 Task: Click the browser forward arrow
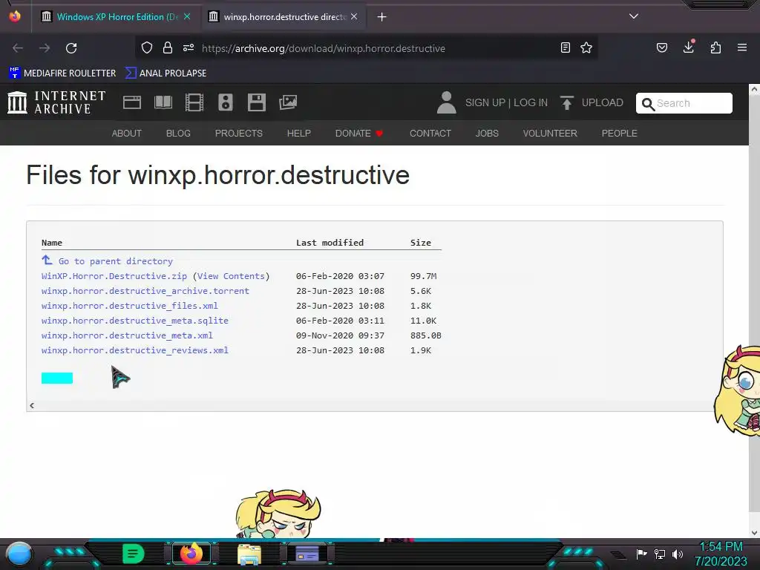(x=45, y=48)
